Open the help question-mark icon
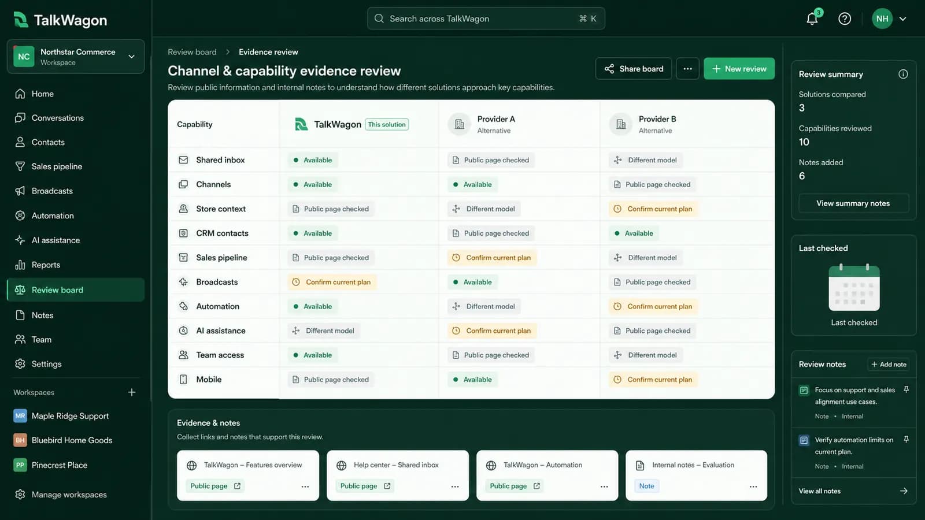This screenshot has width=925, height=520. tap(845, 18)
